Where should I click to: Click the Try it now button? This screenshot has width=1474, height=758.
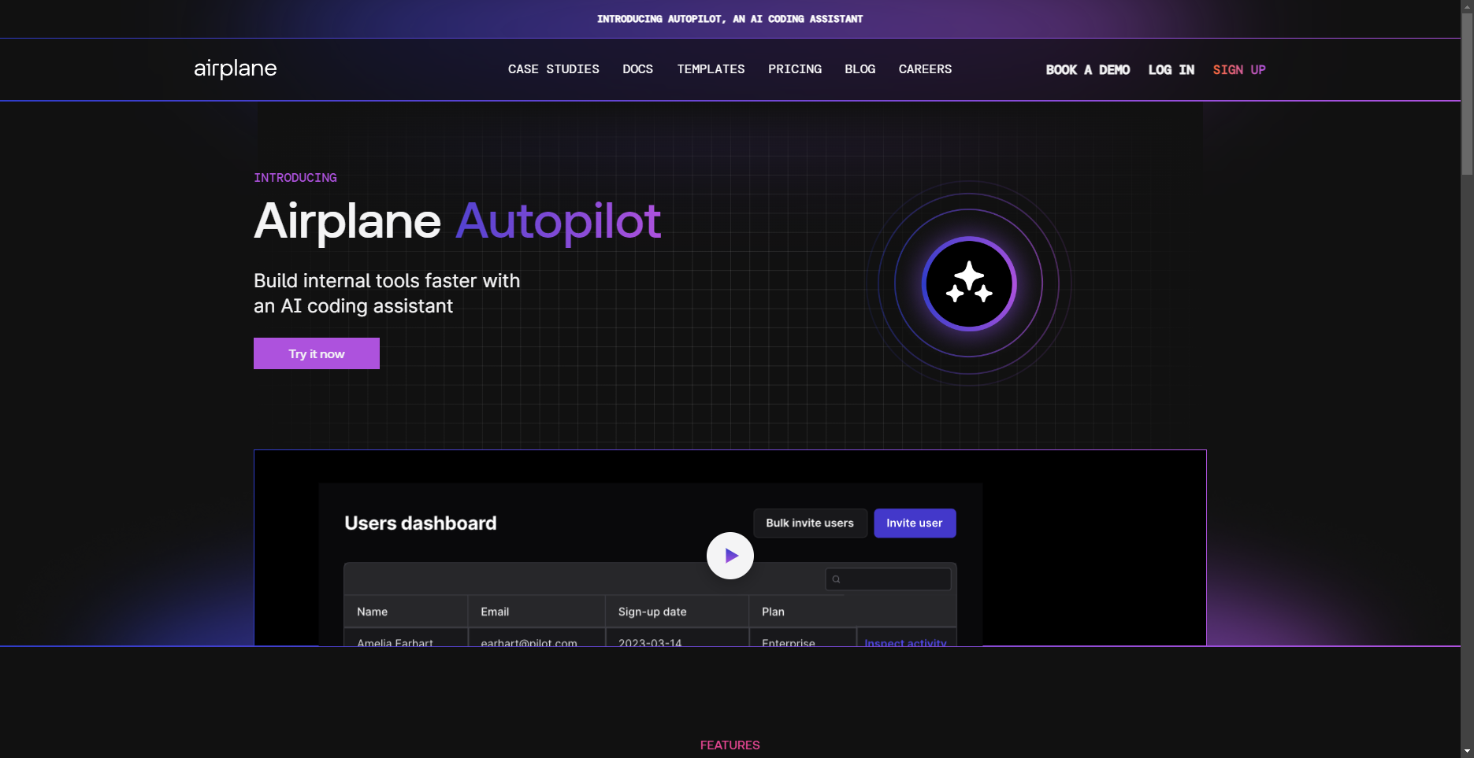click(317, 353)
